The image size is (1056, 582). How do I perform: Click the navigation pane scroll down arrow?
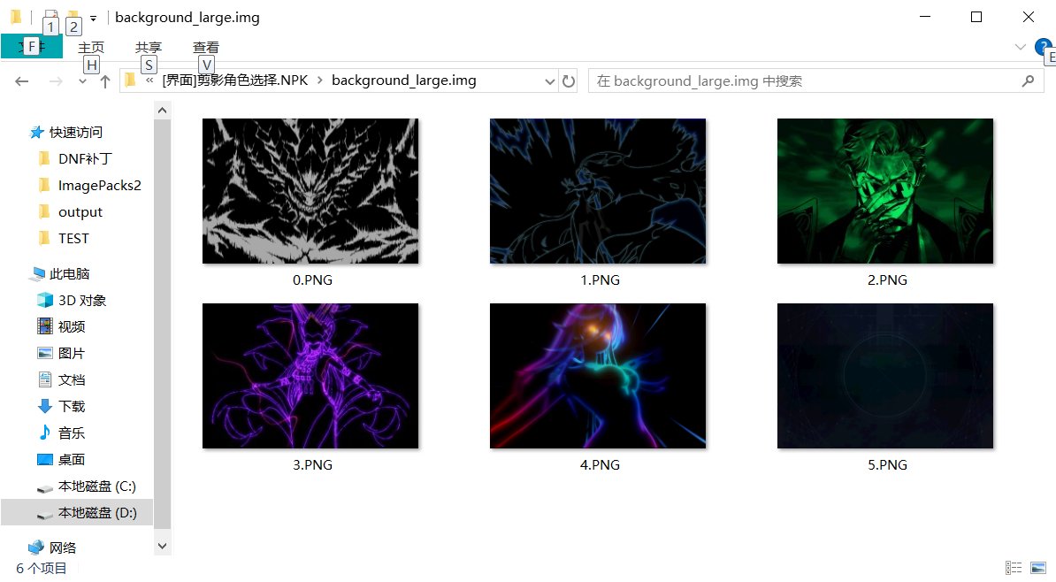162,546
